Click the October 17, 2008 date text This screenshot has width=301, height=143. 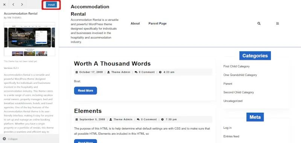(91, 72)
